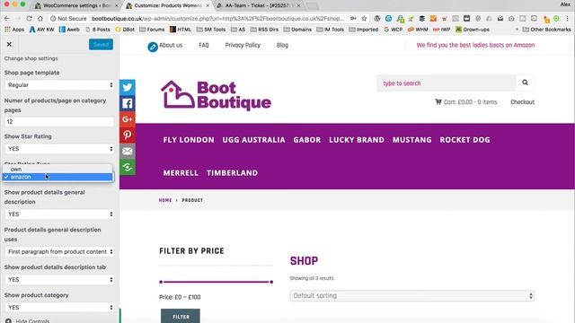Open the FAQ menu link
Screen dimensions: 575x323
pyautogui.click(x=204, y=45)
